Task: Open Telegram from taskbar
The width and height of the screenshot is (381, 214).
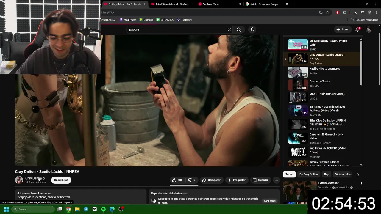Action: [86, 209]
